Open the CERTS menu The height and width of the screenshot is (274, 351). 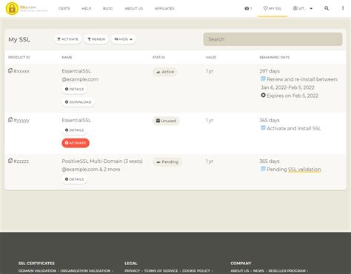tap(64, 8)
